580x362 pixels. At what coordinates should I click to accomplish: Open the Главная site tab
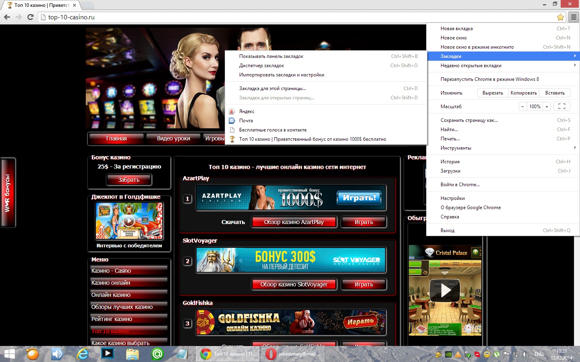(x=116, y=138)
